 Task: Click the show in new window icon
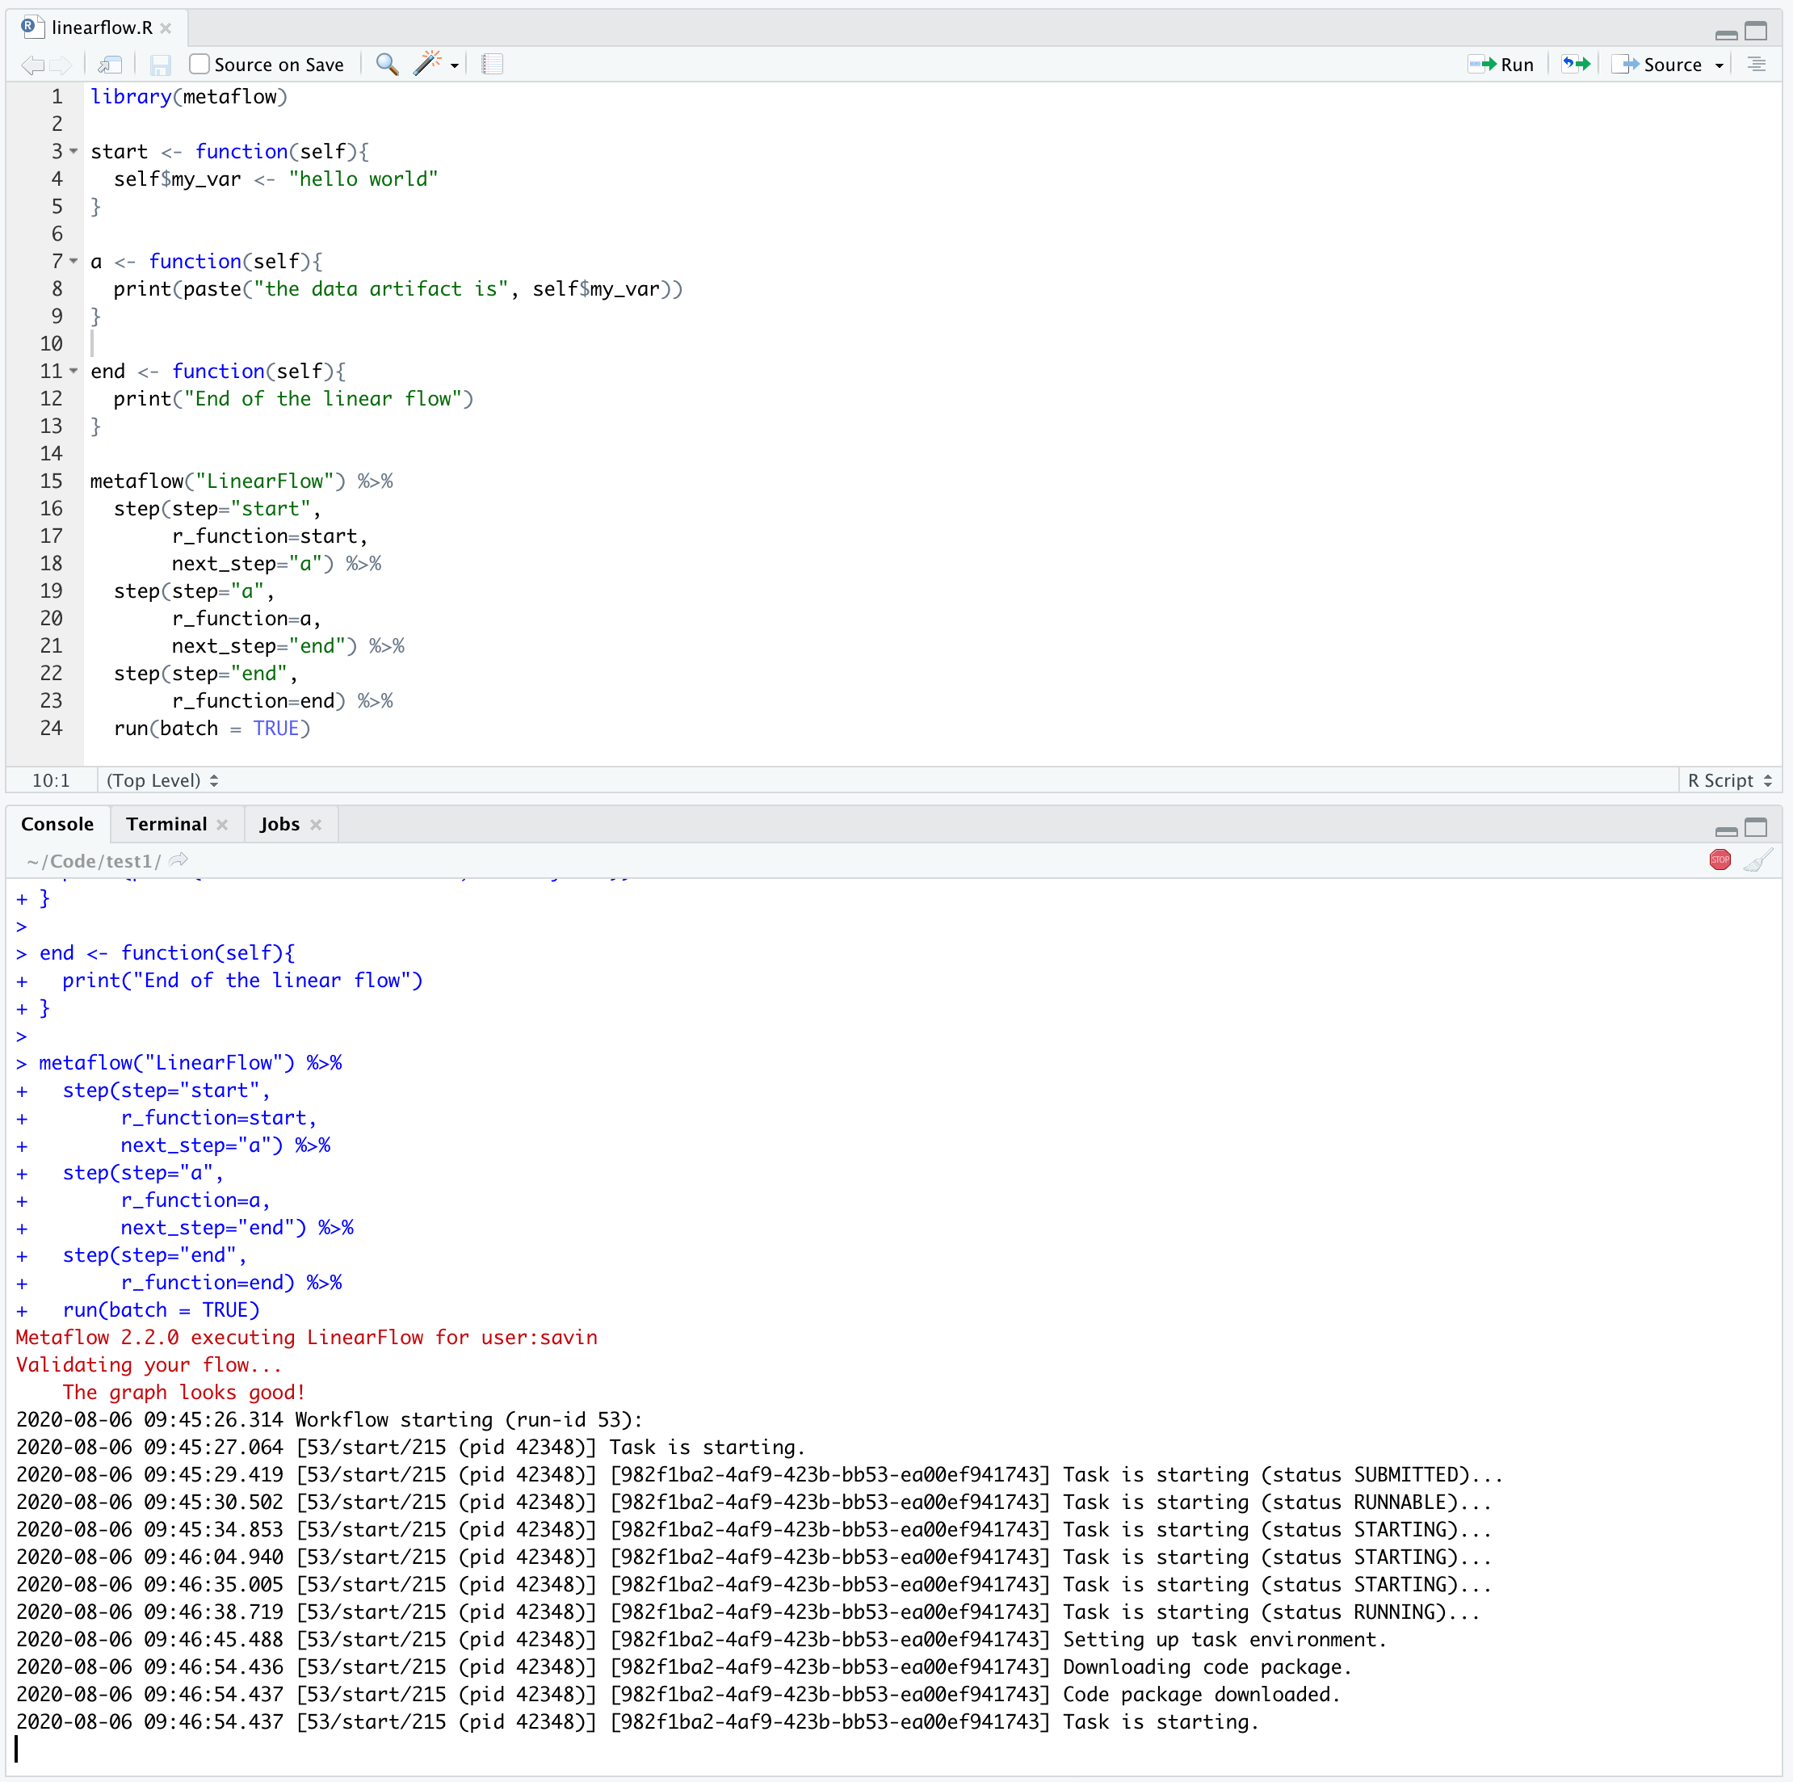(111, 65)
